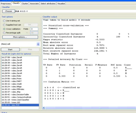Viewport: 136px width, 113px height.
Task: Click the Mean absolute error line
Action: point(72,42)
